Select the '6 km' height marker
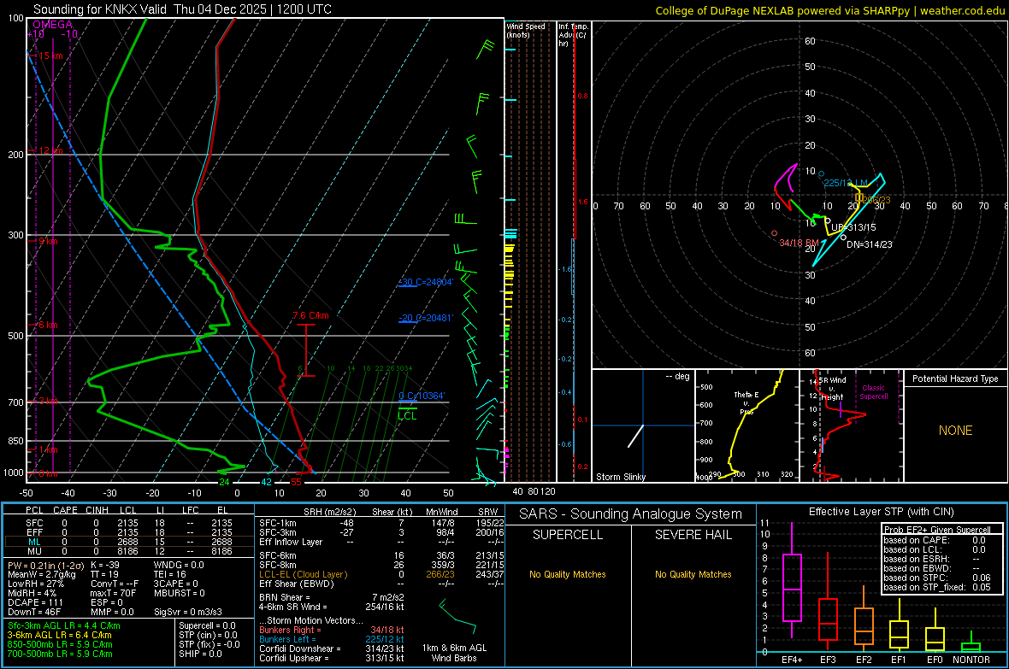1009x669 pixels. [x=48, y=325]
